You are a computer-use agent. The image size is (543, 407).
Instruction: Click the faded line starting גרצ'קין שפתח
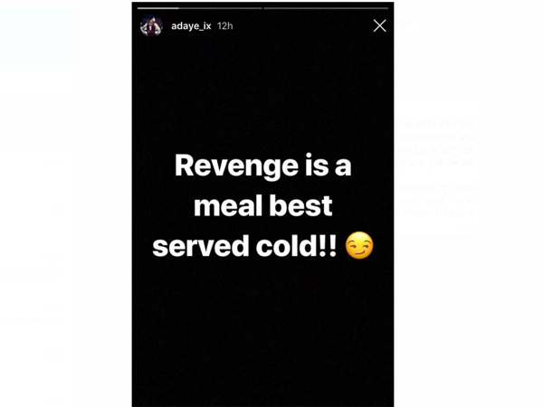(x=433, y=137)
